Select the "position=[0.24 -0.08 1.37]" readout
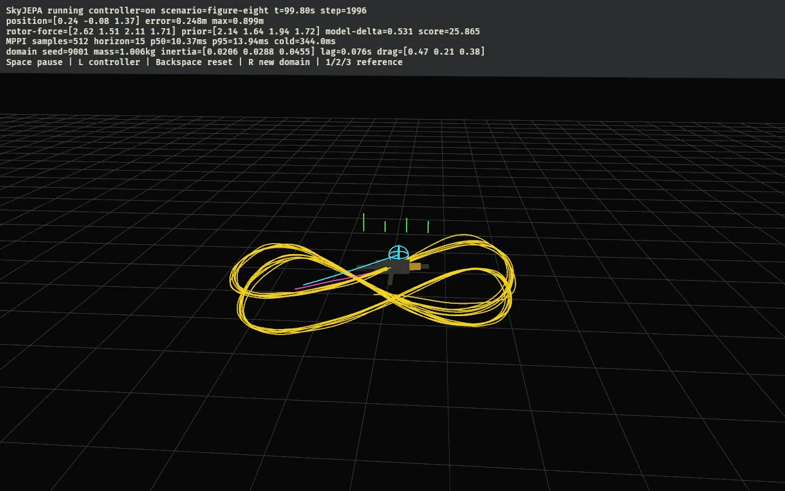 click(x=73, y=21)
